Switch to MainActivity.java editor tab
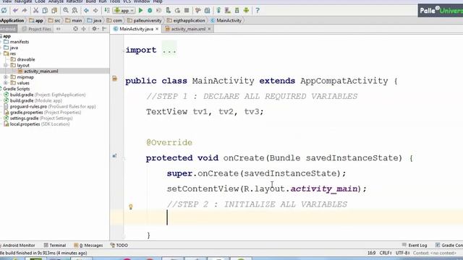The image size is (463, 260). click(136, 29)
